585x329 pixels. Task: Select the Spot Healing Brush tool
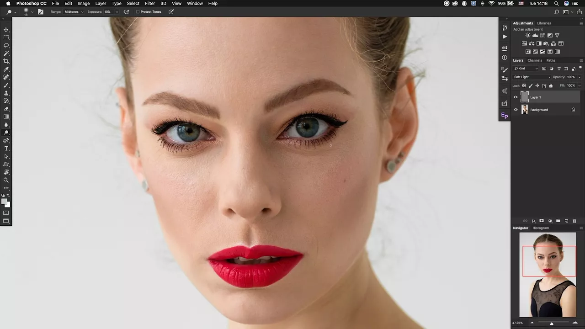(x=6, y=77)
